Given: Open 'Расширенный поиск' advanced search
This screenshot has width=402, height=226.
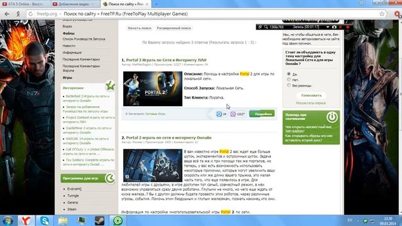Looking at the screenshot, I should 174,28.
